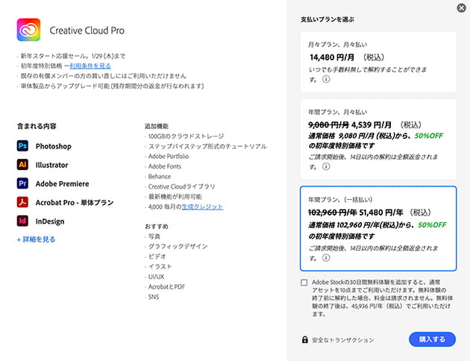This screenshot has height=361, width=470.
Task: Enable Adobe Stock 30-day free trial checkbox
Action: coord(304,283)
